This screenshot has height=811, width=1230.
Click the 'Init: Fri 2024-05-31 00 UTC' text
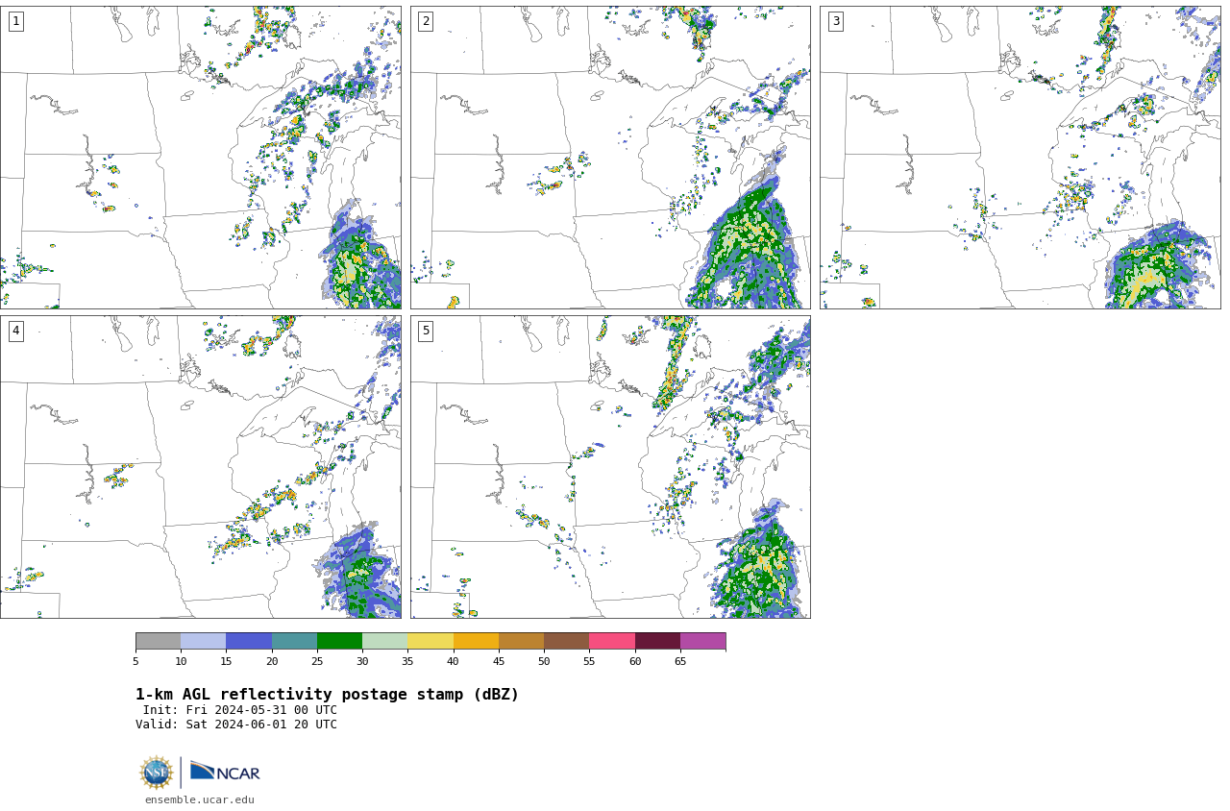tap(240, 710)
